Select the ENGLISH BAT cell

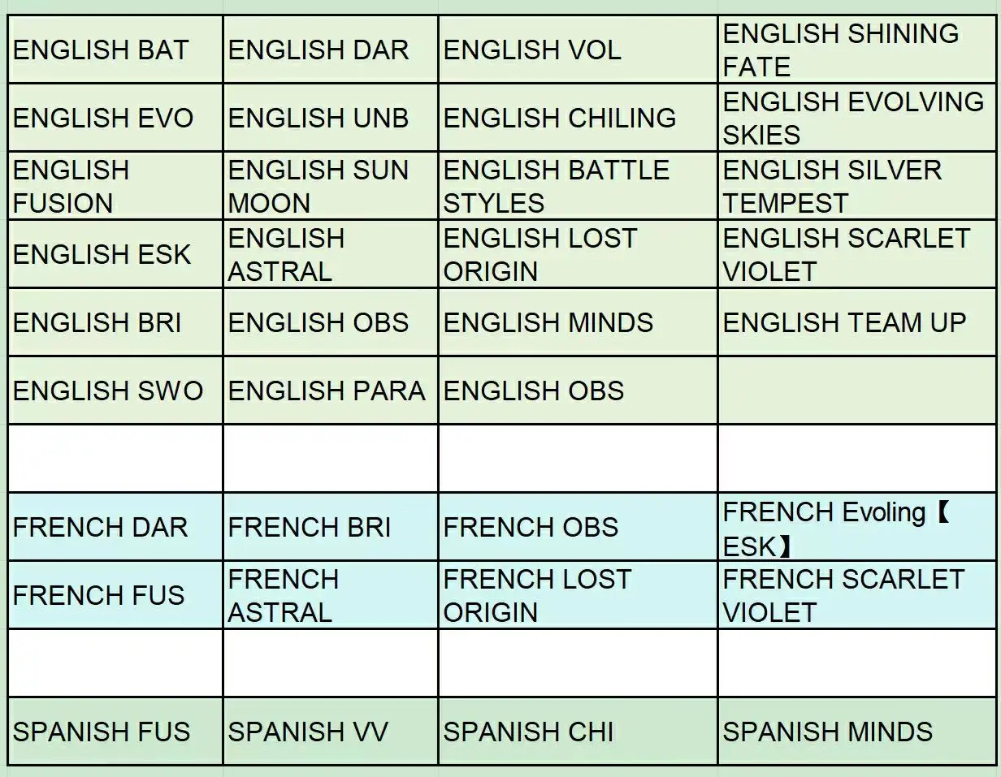(x=115, y=50)
